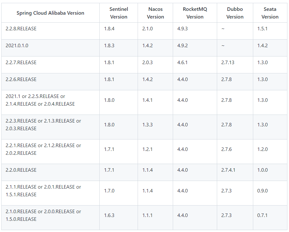Click Nacos '1.4.2' in 2.2.6.RELEASE row

coord(148,79)
